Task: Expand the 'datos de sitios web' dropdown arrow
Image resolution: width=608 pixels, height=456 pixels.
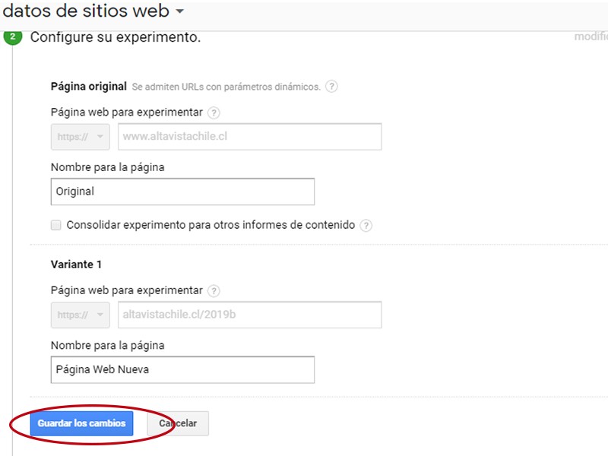Action: (178, 11)
